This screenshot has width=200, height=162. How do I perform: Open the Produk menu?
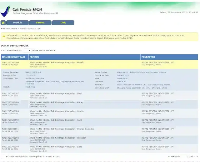click(x=17, y=23)
